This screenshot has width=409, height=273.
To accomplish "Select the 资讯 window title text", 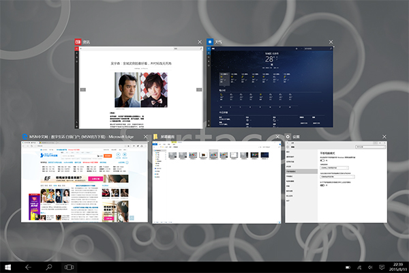I will coord(87,42).
